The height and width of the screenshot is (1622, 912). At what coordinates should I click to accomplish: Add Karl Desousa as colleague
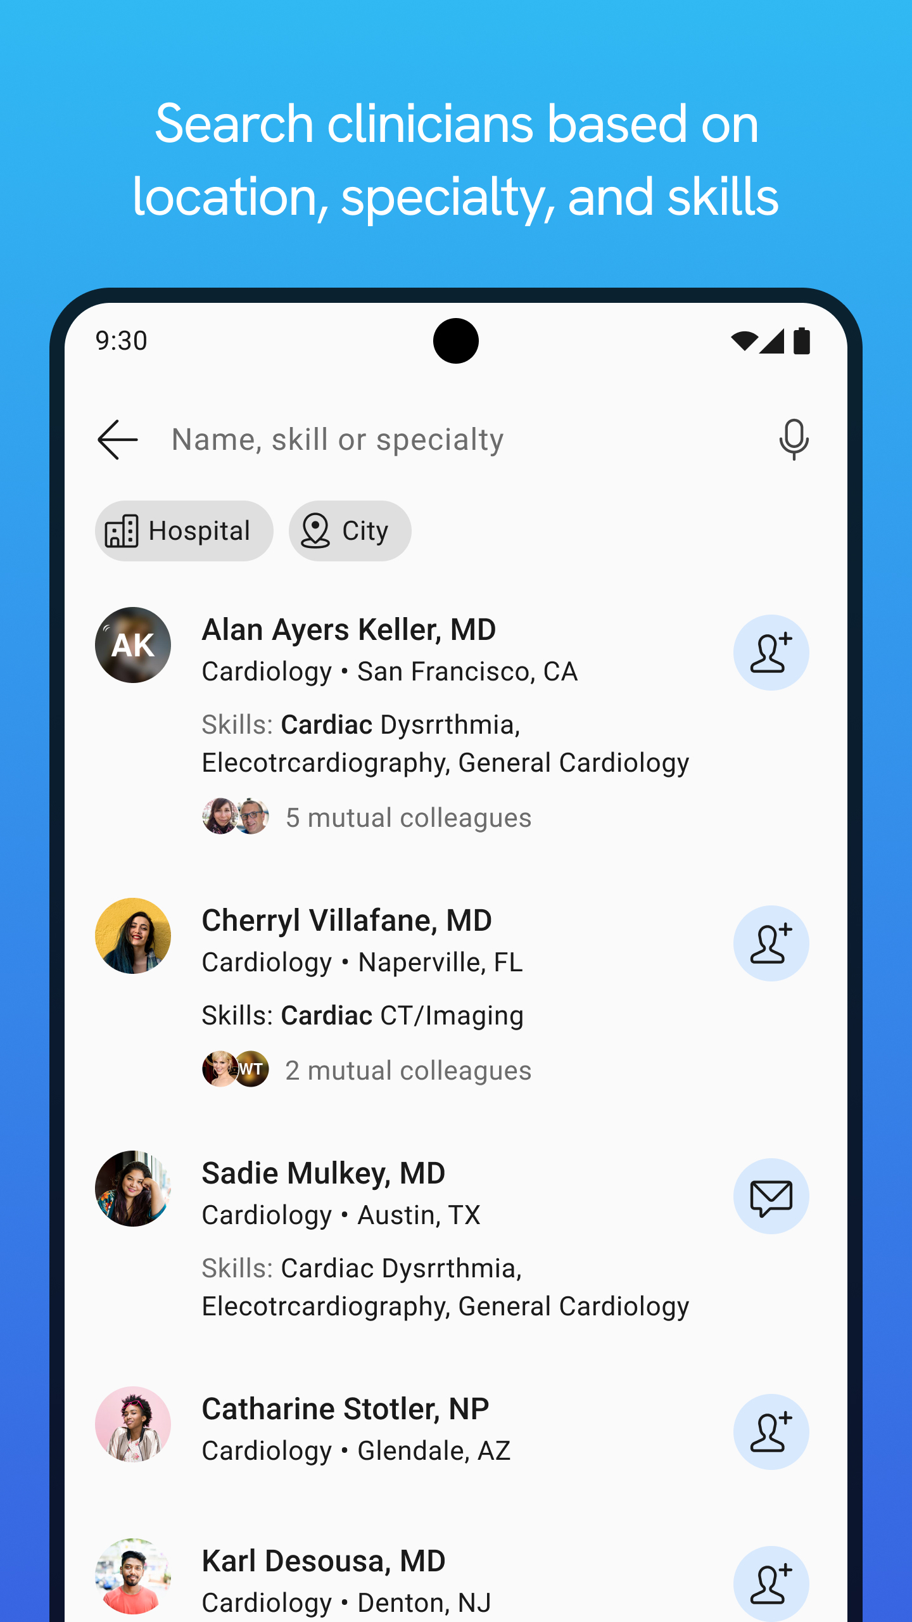tap(771, 1584)
